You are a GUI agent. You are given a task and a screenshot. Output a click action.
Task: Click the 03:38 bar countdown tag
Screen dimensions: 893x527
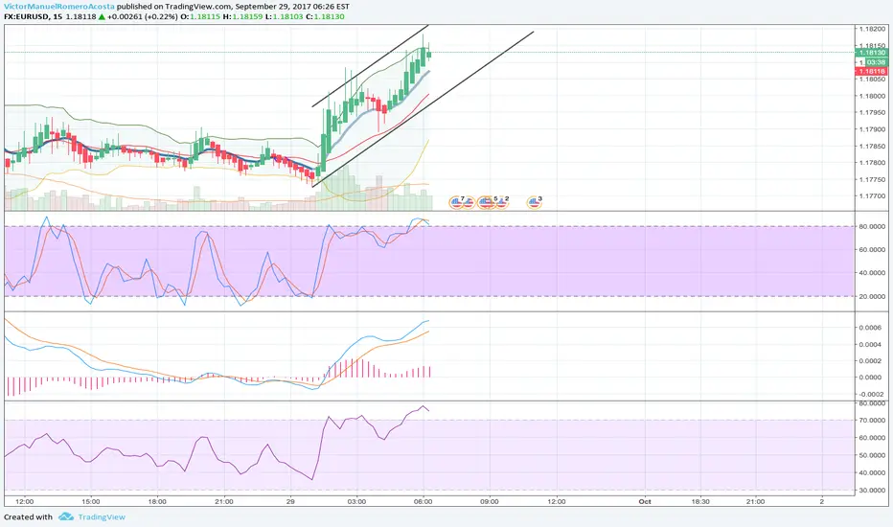(x=876, y=62)
